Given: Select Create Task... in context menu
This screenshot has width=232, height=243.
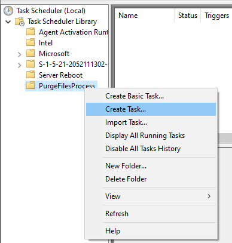Looking at the screenshot, I should click(151, 109).
